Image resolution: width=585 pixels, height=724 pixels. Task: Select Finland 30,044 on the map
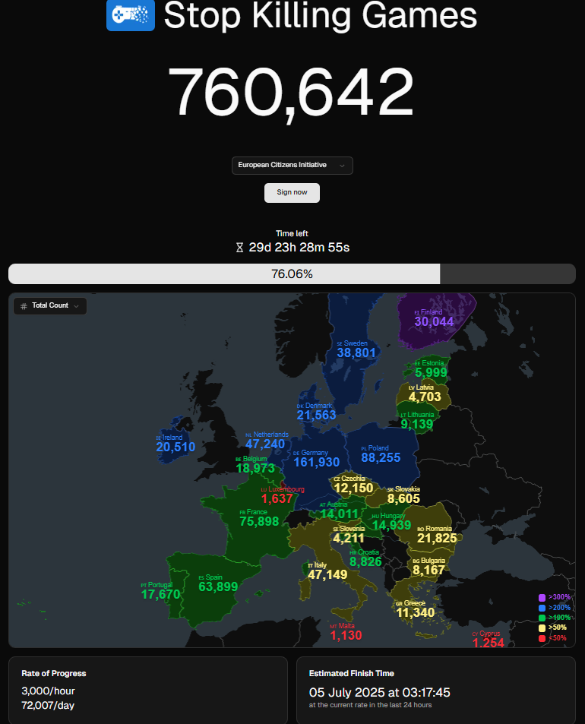434,318
